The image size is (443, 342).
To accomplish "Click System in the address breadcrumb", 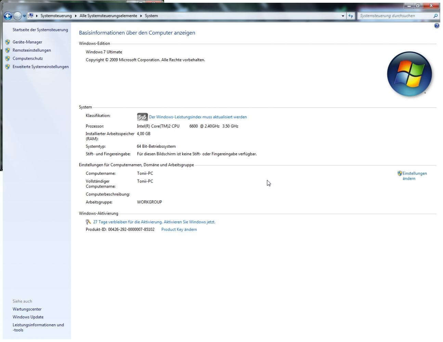I will (x=151, y=16).
